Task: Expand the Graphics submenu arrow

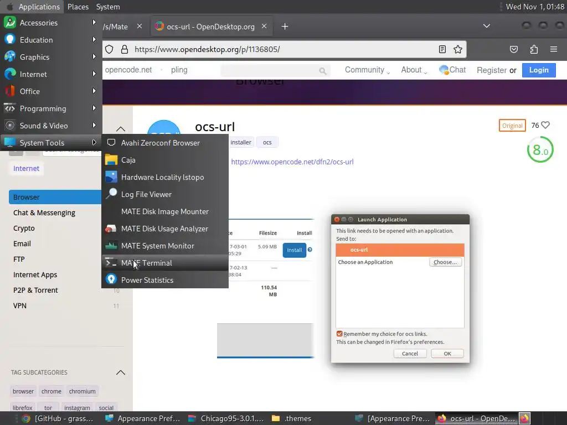Action: (x=94, y=57)
